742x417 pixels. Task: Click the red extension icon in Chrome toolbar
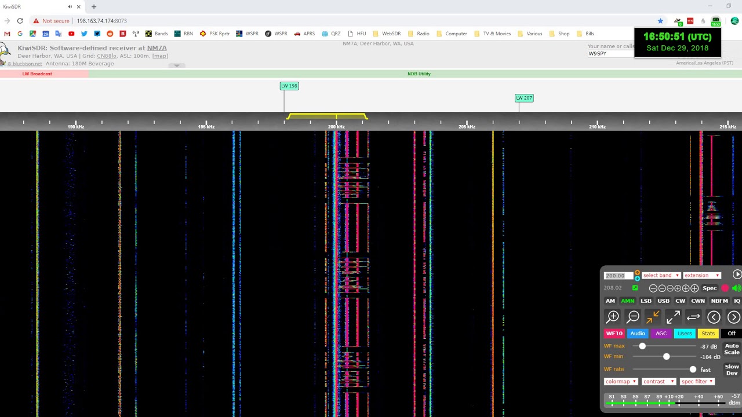coord(690,21)
